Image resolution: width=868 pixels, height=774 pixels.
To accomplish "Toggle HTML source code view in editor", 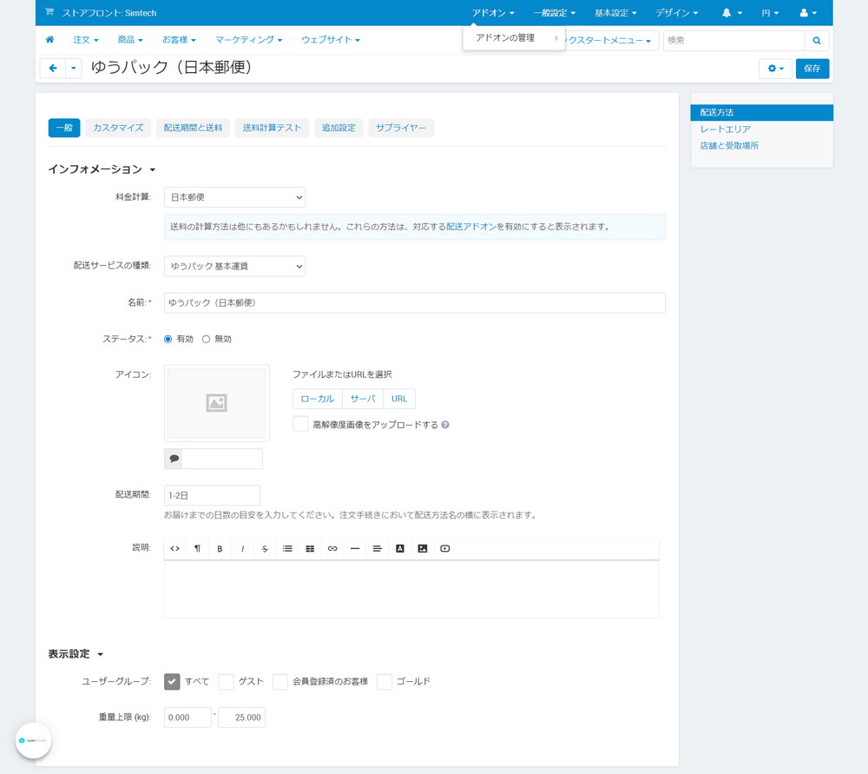I will pos(175,548).
